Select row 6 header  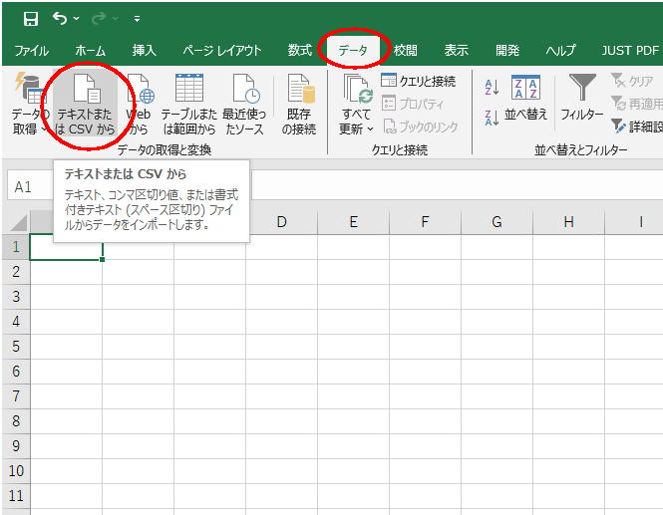coord(16,372)
